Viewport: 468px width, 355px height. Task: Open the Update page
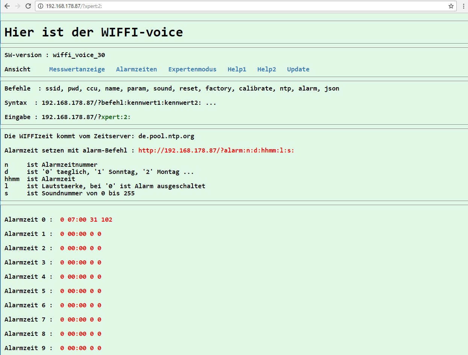tap(298, 69)
